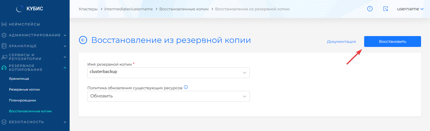430x131 pixels.
Task: Click the info icon next to update policy
Action: point(186,87)
